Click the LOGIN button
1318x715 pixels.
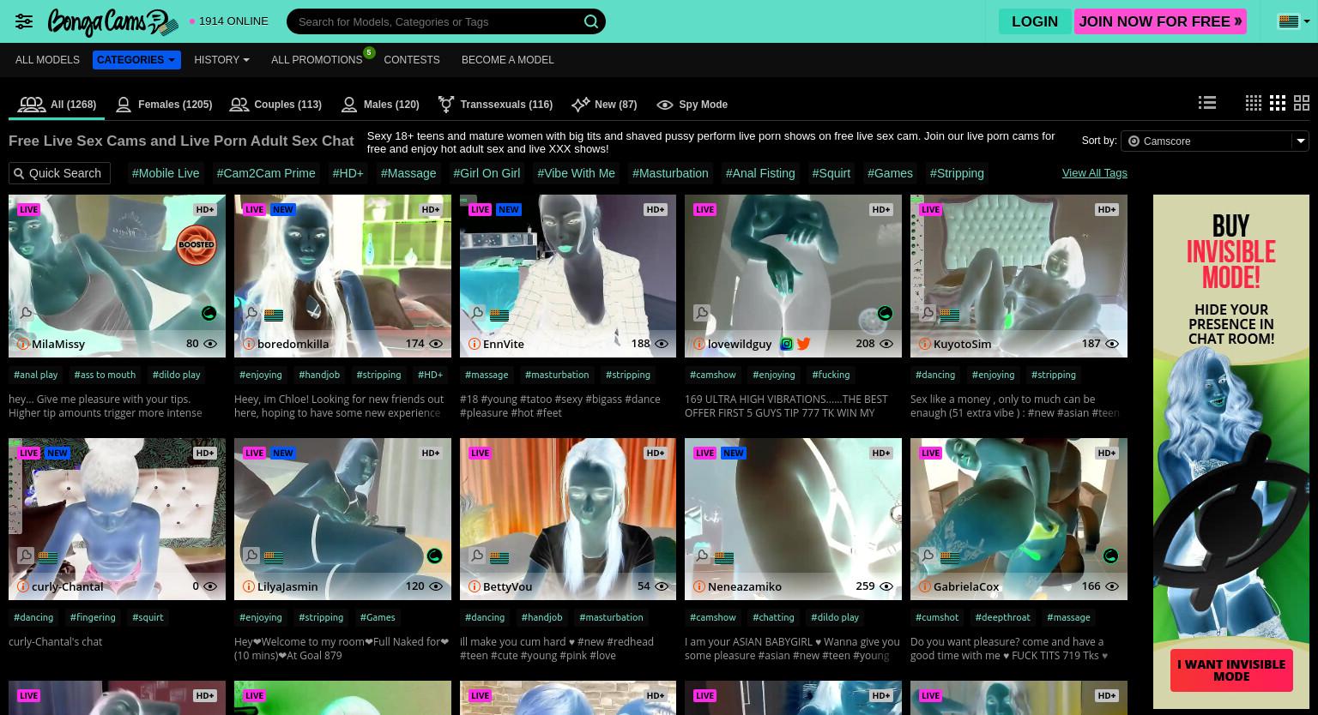(x=1035, y=21)
